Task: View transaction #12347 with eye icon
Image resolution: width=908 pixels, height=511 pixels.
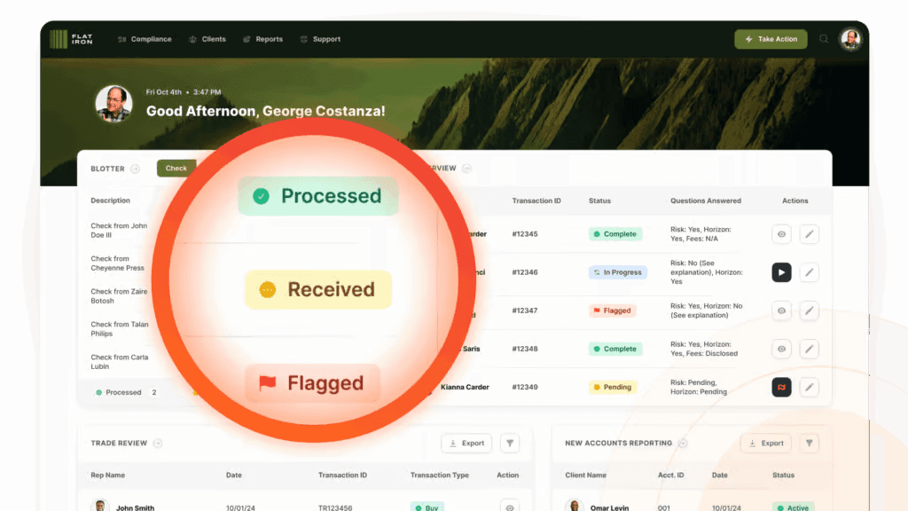Action: pyautogui.click(x=781, y=311)
